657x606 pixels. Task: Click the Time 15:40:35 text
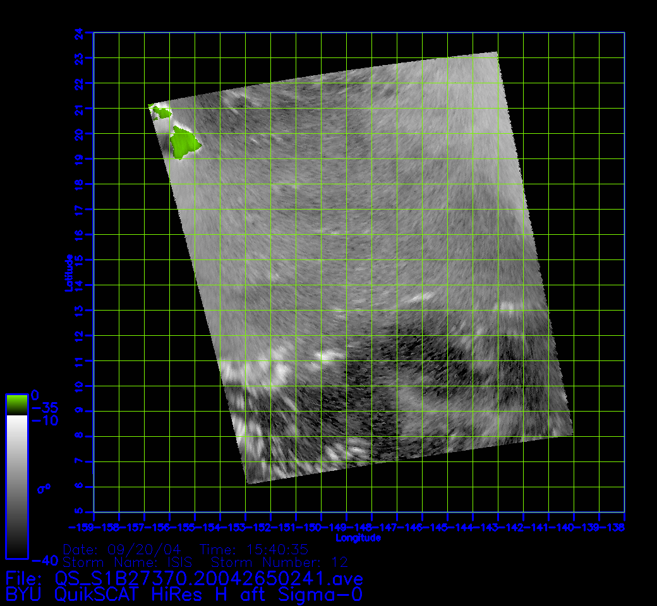[254, 549]
